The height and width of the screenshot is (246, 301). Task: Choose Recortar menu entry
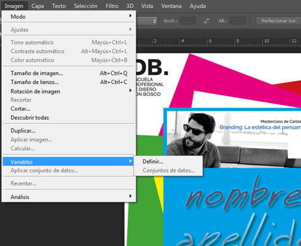pos(69,100)
